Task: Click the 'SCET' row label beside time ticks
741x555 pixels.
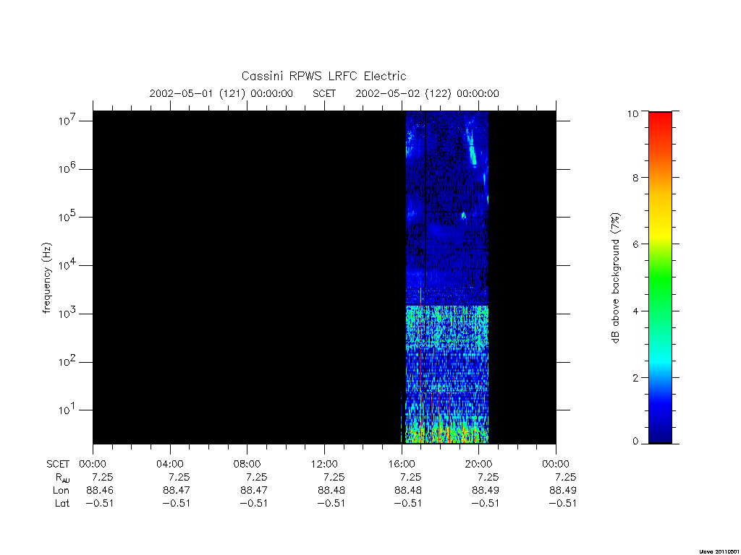Action: pos(58,464)
